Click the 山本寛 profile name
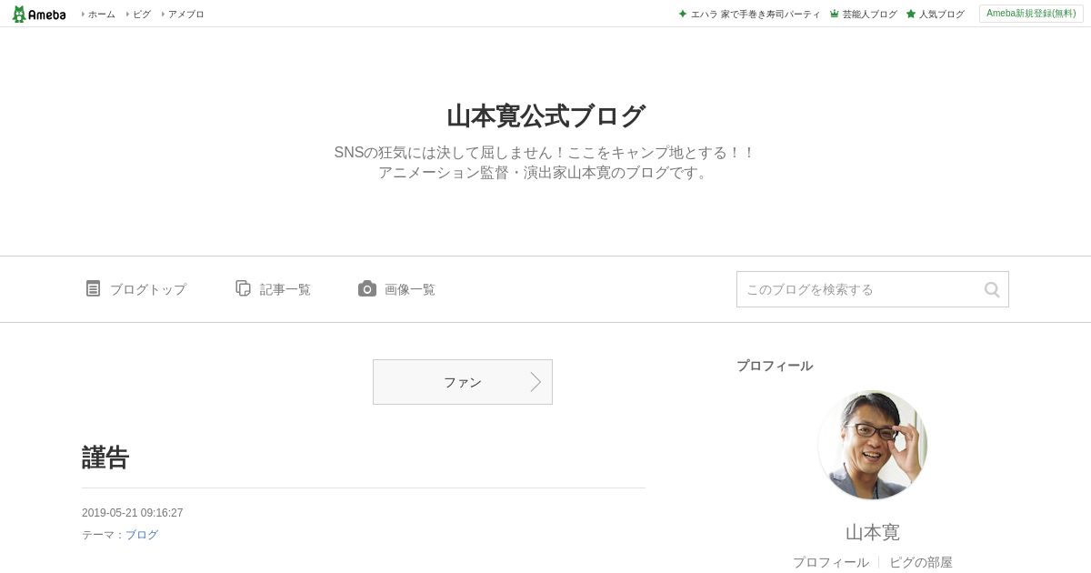Image resolution: width=1091 pixels, height=573 pixels. (873, 532)
